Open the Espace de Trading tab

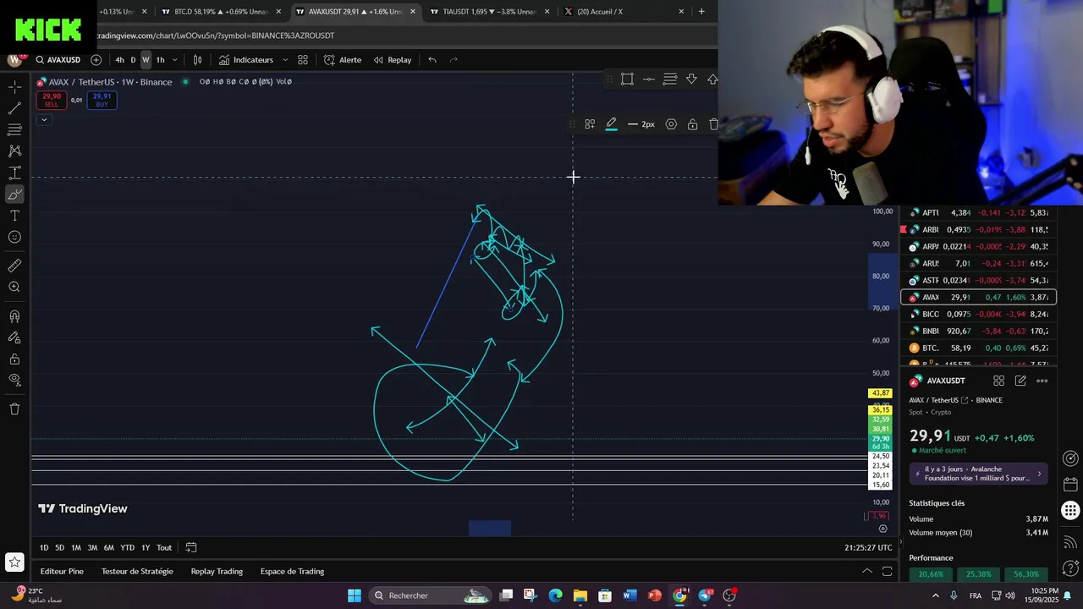[292, 572]
